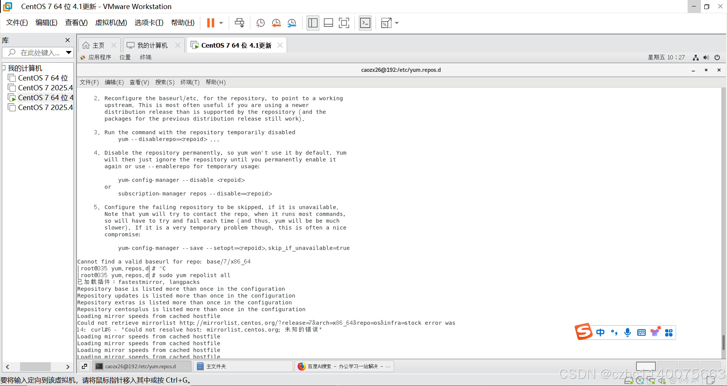
Task: Toggle the thumbnail bar view icon
Action: click(328, 23)
